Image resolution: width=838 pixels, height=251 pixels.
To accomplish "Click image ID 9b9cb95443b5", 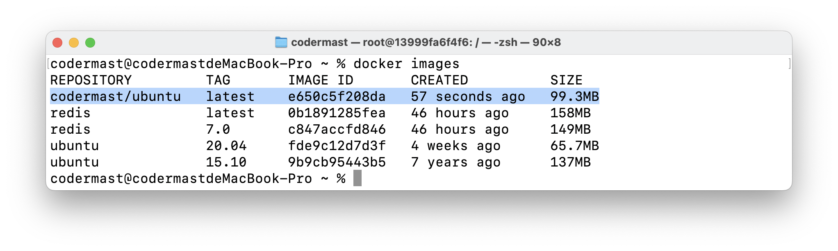I will click(x=337, y=162).
